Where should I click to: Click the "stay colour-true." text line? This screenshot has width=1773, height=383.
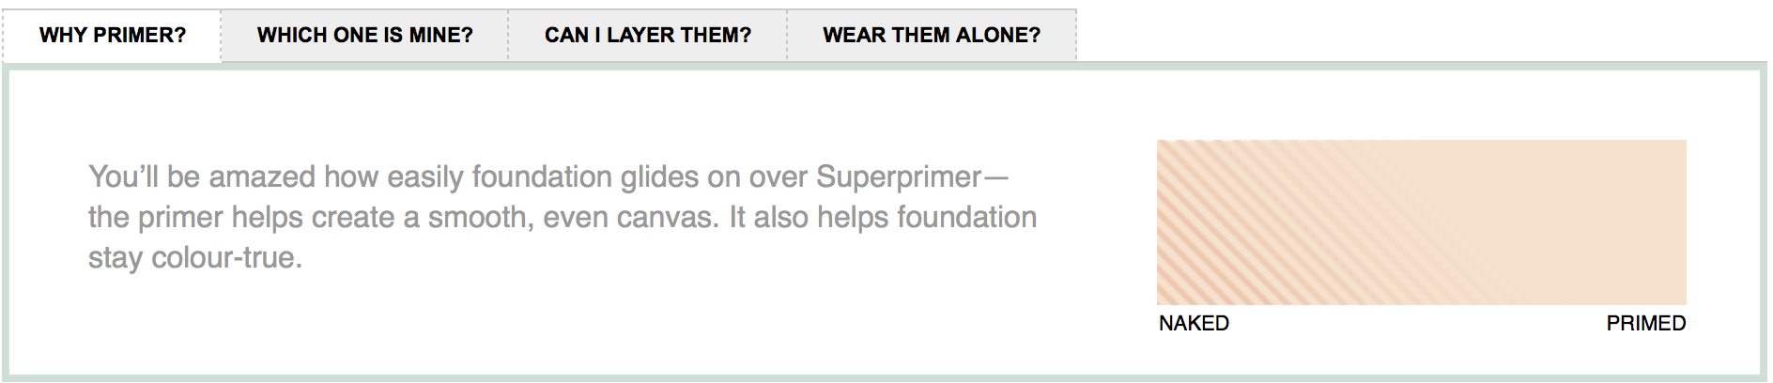pyautogui.click(x=195, y=257)
